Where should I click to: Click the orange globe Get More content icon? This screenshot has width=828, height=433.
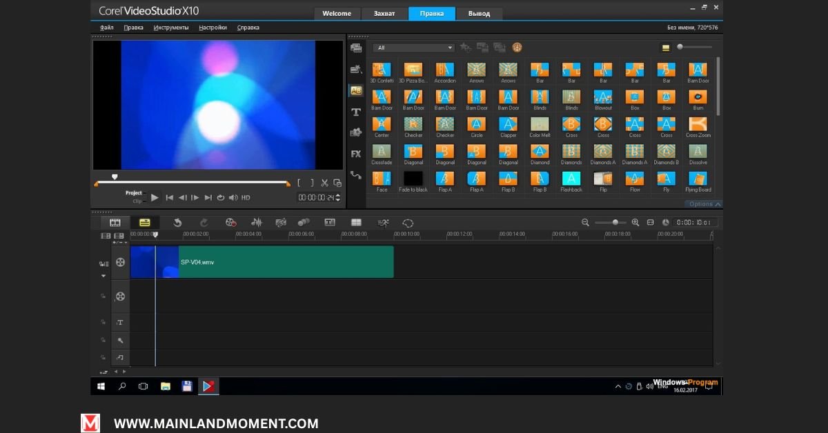[x=517, y=48]
